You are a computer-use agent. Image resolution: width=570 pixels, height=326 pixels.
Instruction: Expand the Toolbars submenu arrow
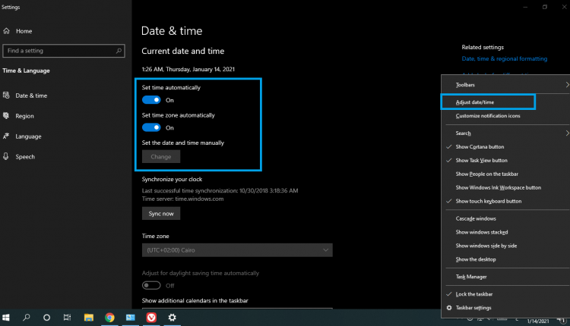pyautogui.click(x=566, y=85)
